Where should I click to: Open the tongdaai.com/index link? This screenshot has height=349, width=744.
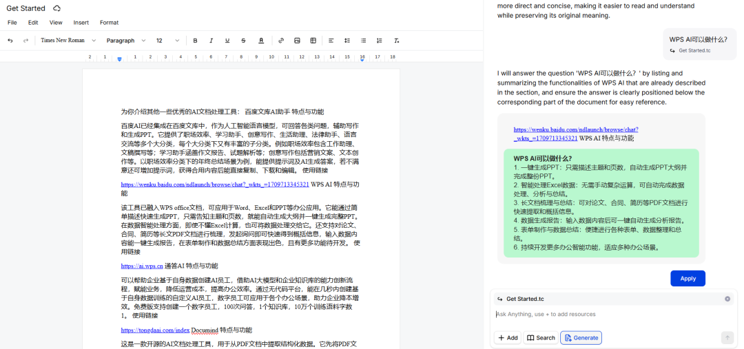point(155,330)
